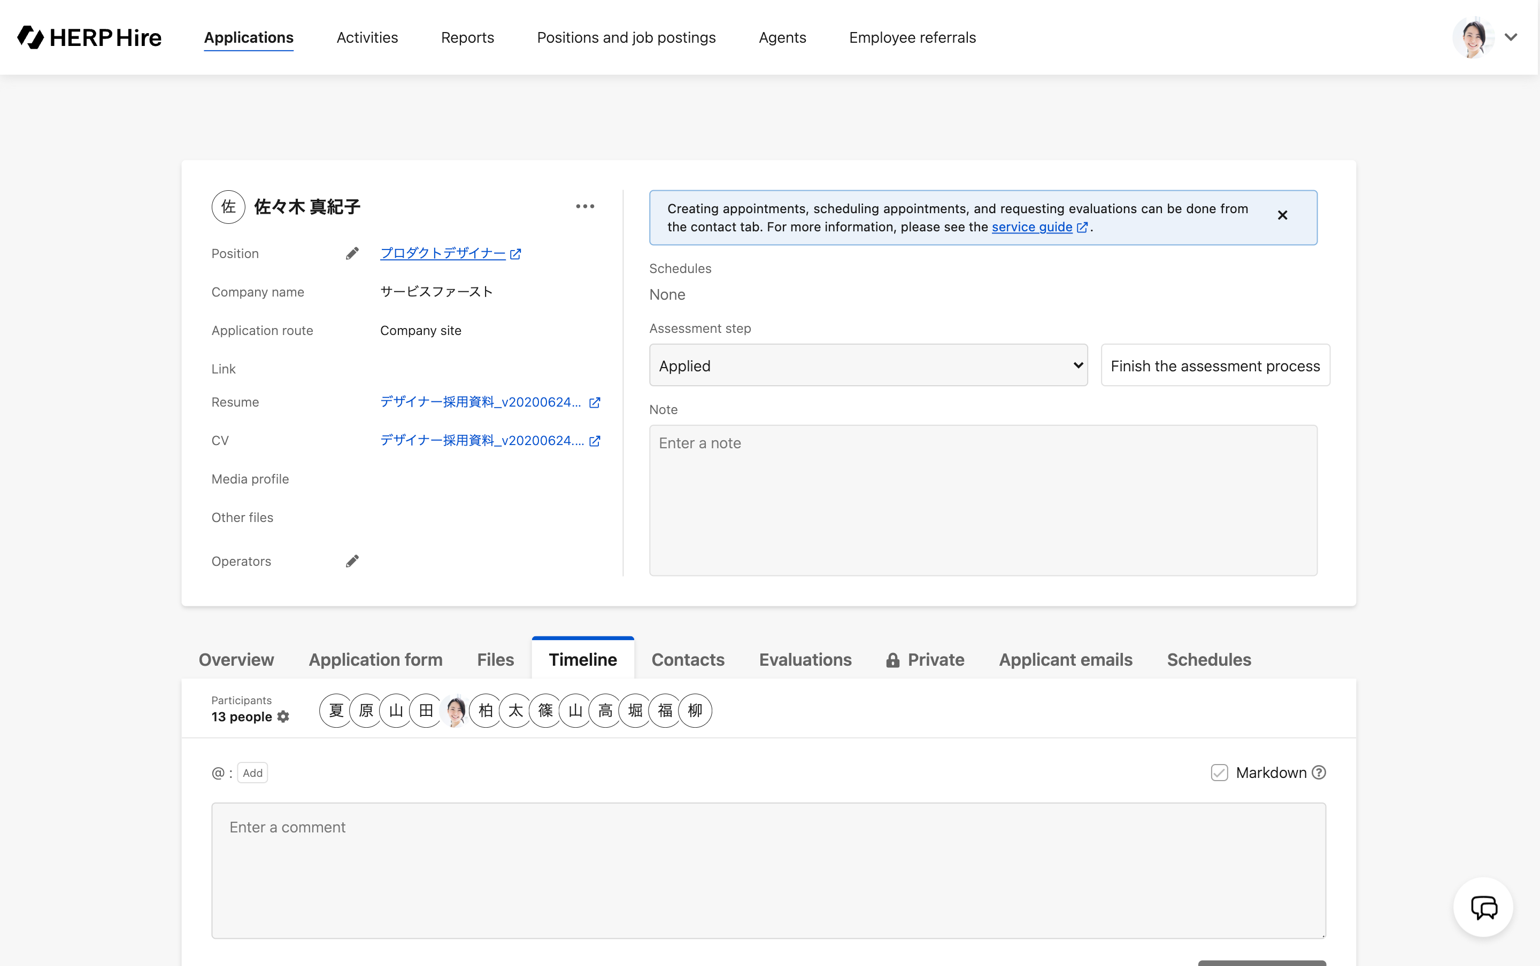Open the Markdown help question icon
Viewport: 1540px width, 966px height.
coord(1319,773)
